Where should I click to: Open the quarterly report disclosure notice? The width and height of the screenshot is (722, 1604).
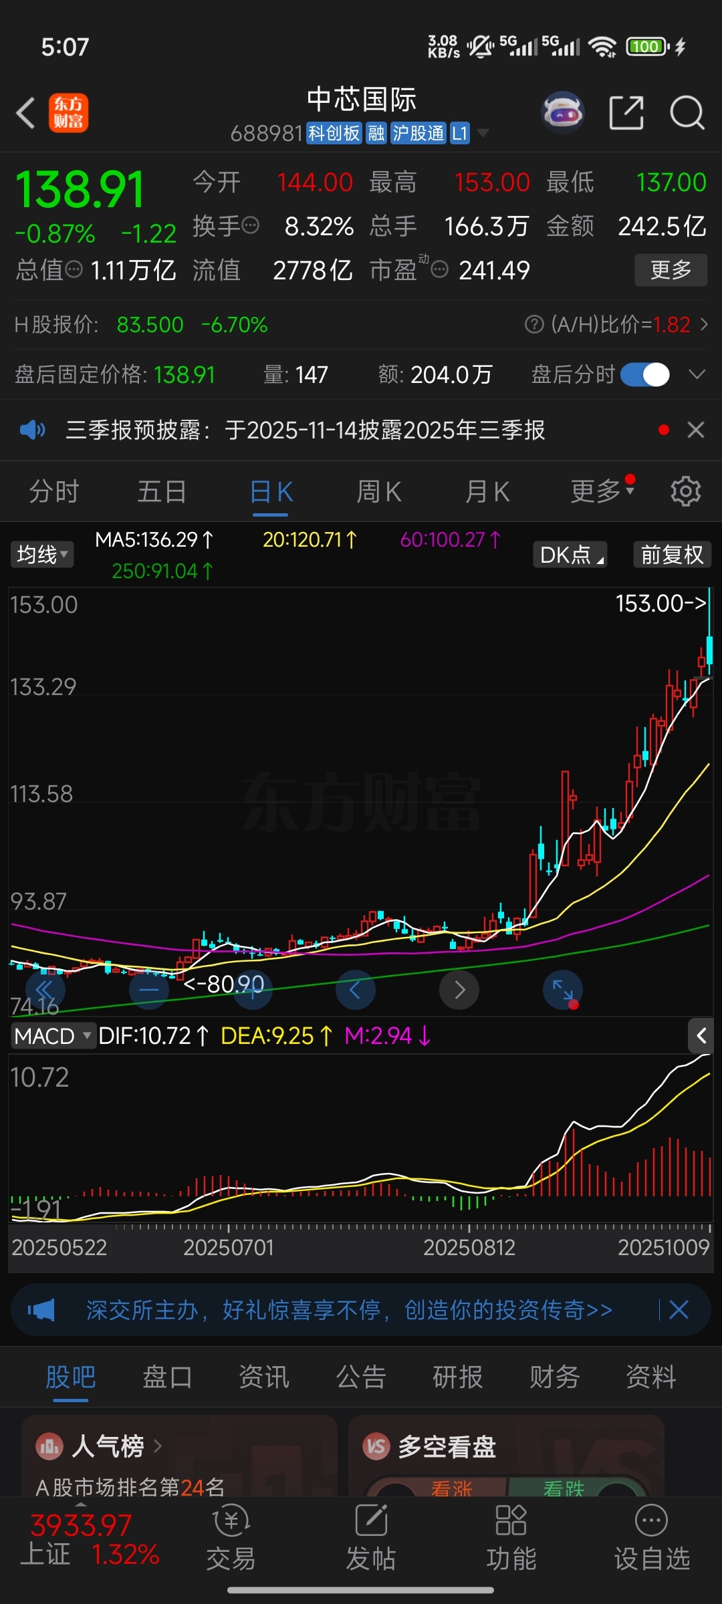[305, 430]
